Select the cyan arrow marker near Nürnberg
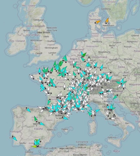 click(x=102, y=67)
